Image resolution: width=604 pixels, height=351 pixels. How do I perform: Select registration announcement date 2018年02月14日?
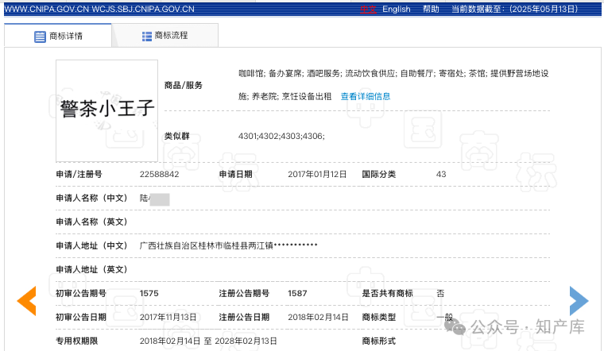click(318, 317)
